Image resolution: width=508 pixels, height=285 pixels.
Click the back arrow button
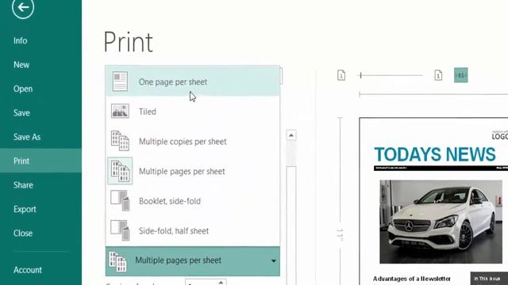point(23,7)
